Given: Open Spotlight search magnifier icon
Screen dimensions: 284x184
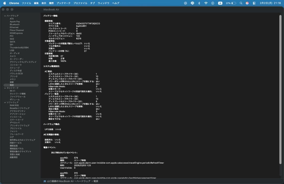Looking at the screenshot, I should (241, 3).
